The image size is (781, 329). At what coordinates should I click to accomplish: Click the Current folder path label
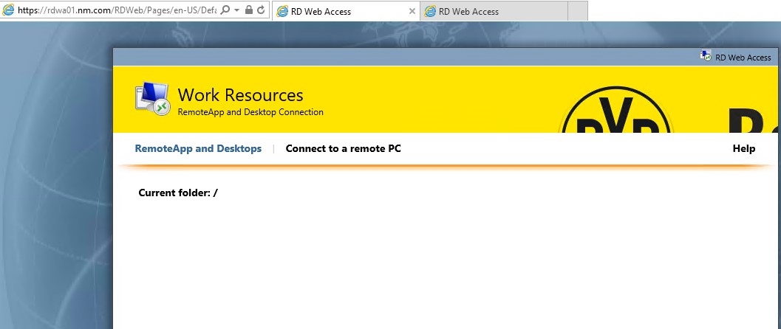pos(178,193)
